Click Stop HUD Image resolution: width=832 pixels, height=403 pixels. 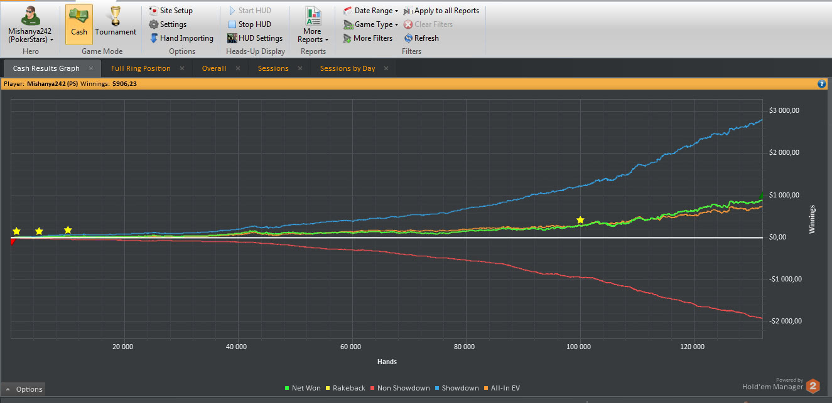(x=249, y=24)
